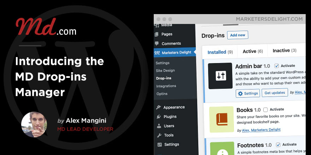Click the author link next to Get updates
This screenshot has width=311, height=155.
tap(300, 92)
